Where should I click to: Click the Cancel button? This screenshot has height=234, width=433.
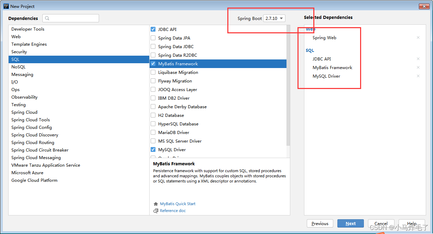(381, 224)
